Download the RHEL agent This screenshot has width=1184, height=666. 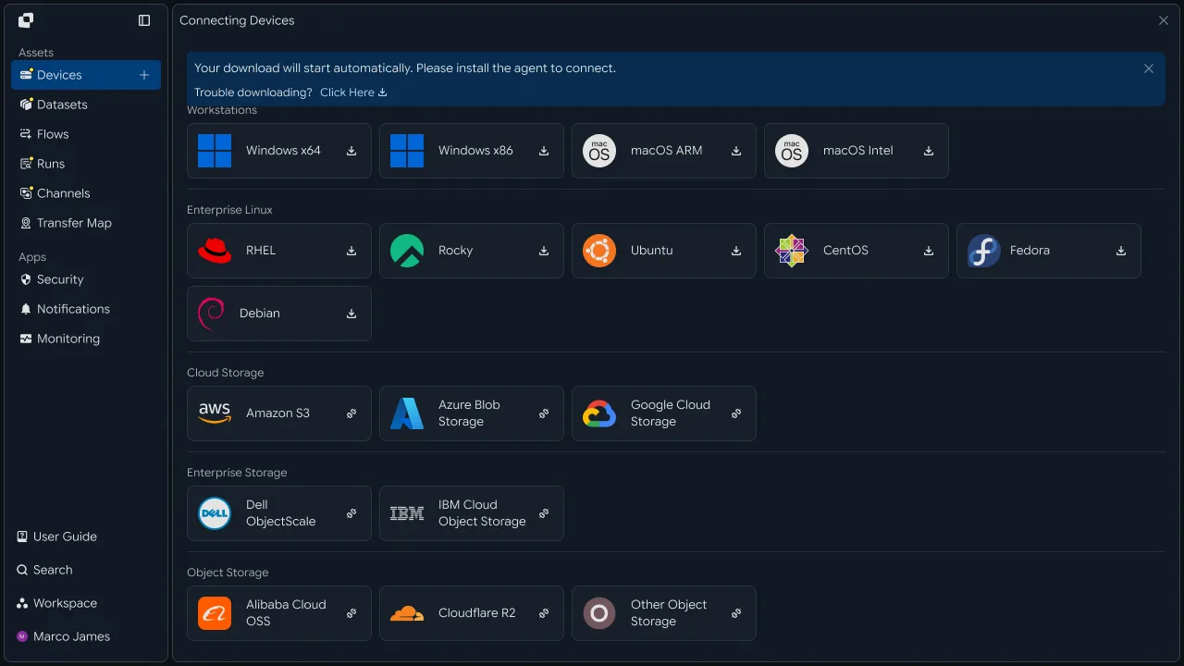click(x=351, y=251)
